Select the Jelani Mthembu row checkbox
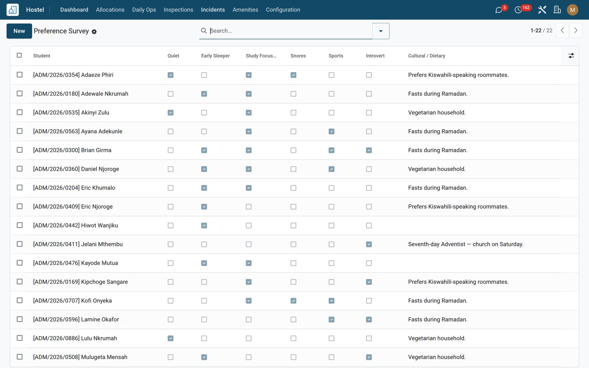The image size is (589, 368). 20,244
